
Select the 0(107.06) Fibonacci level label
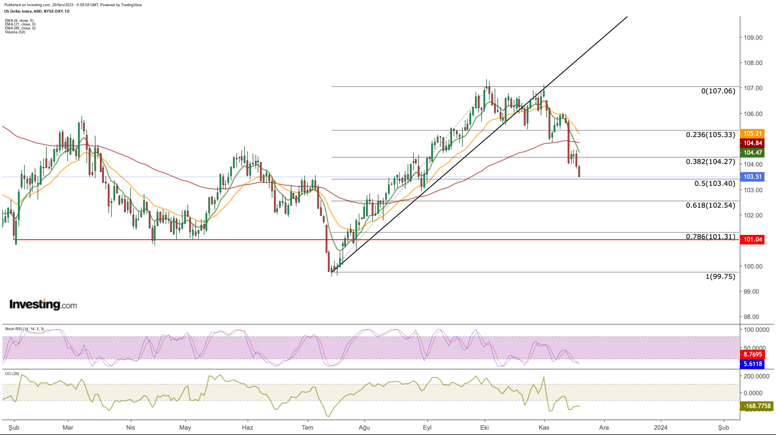click(x=718, y=91)
